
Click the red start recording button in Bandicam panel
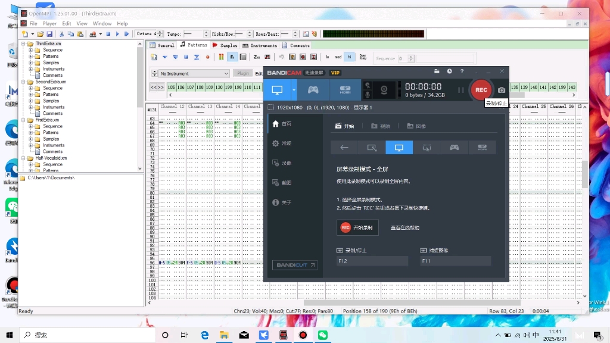click(357, 227)
